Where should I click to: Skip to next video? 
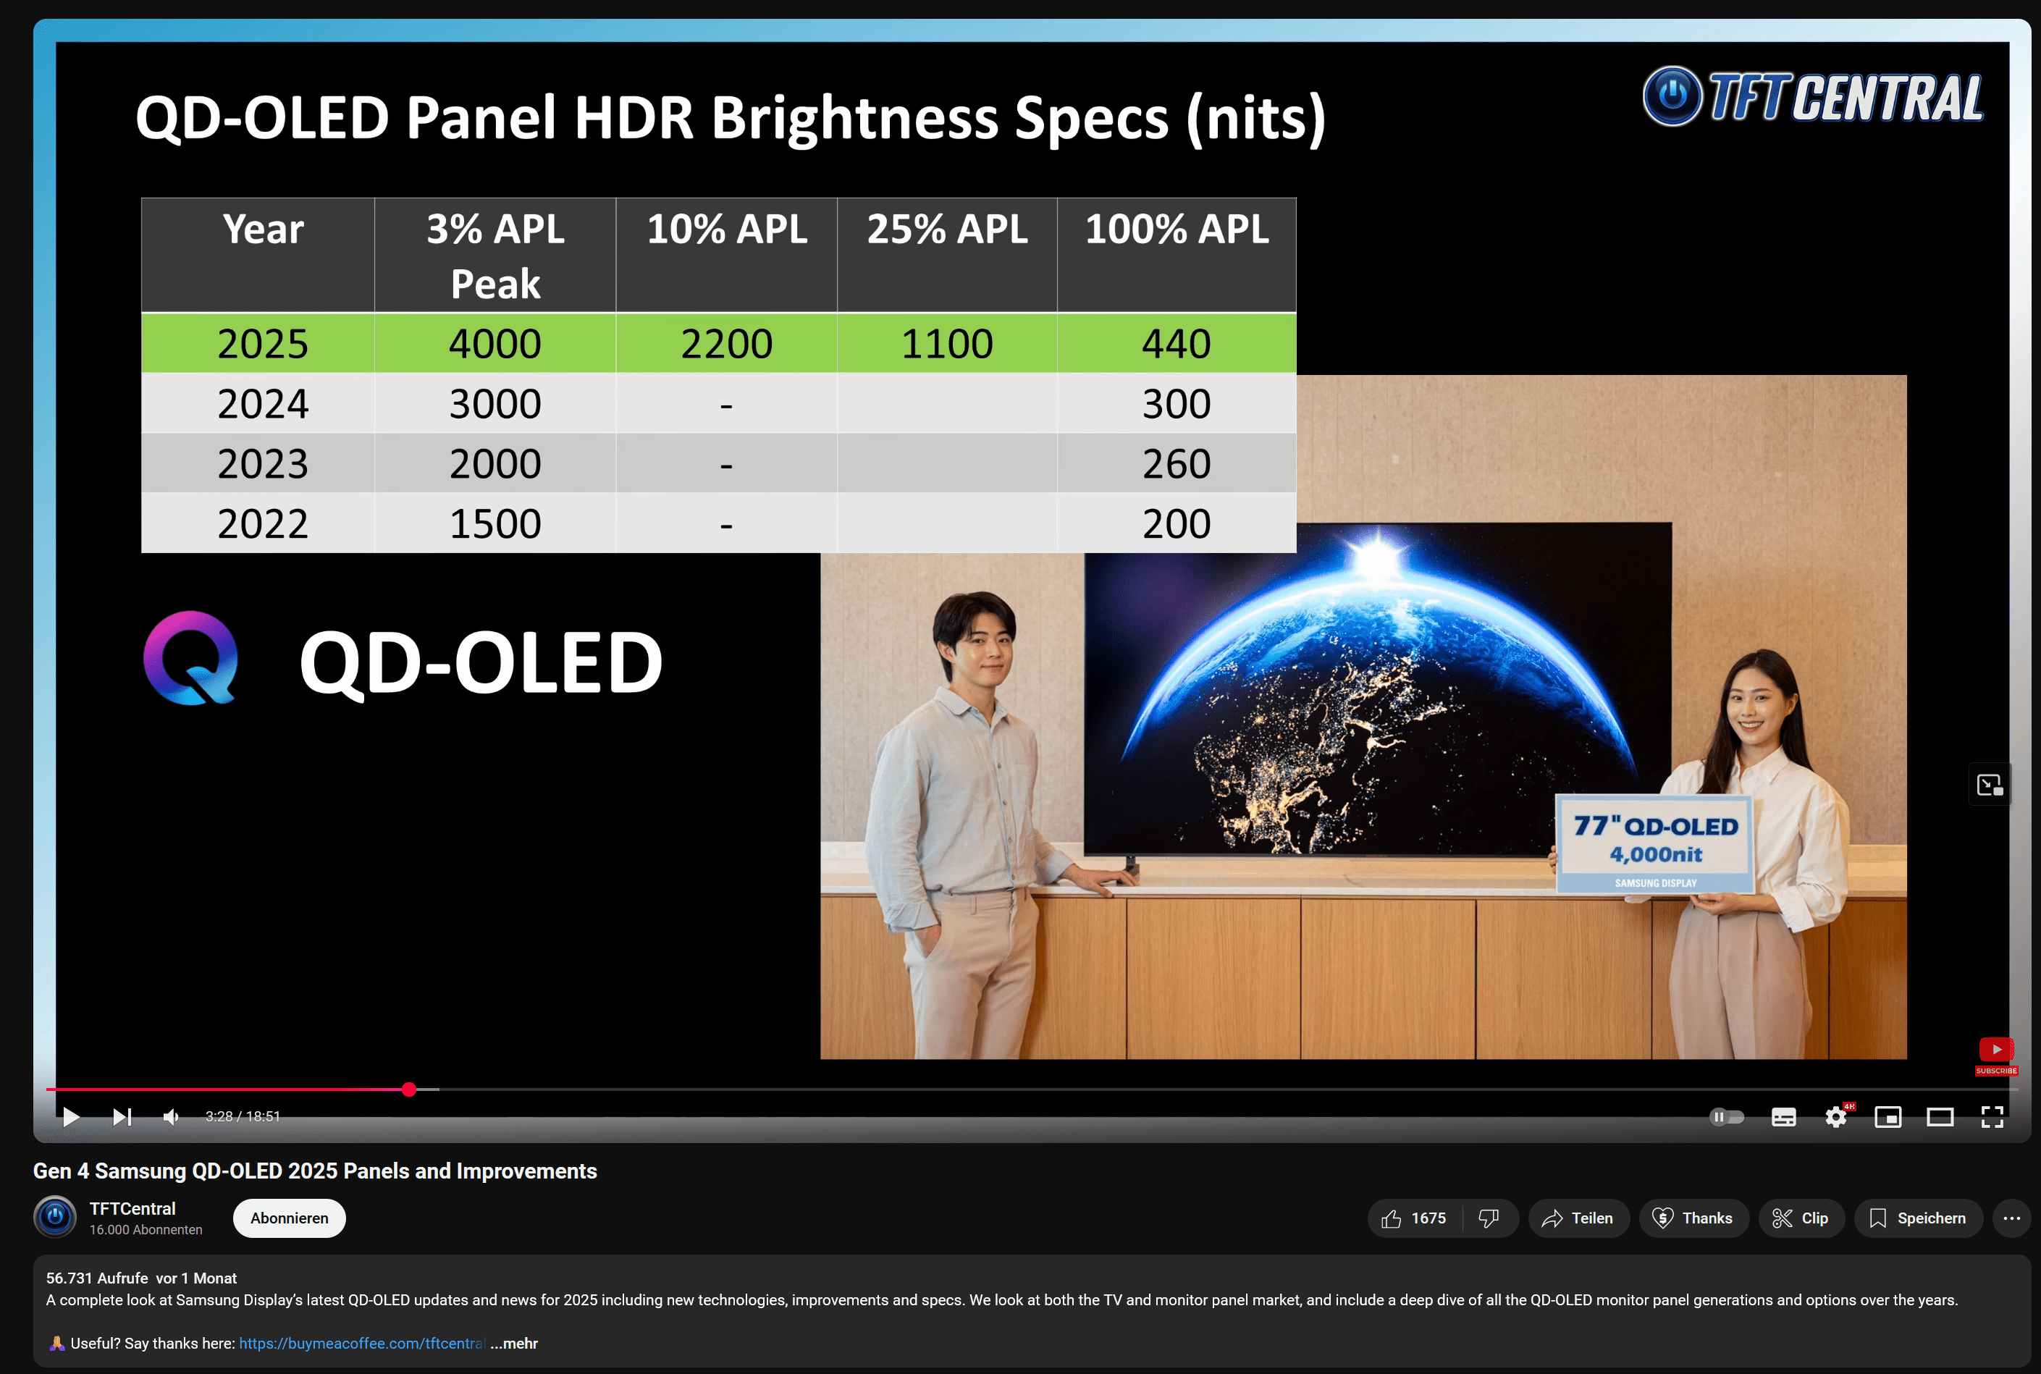122,1116
